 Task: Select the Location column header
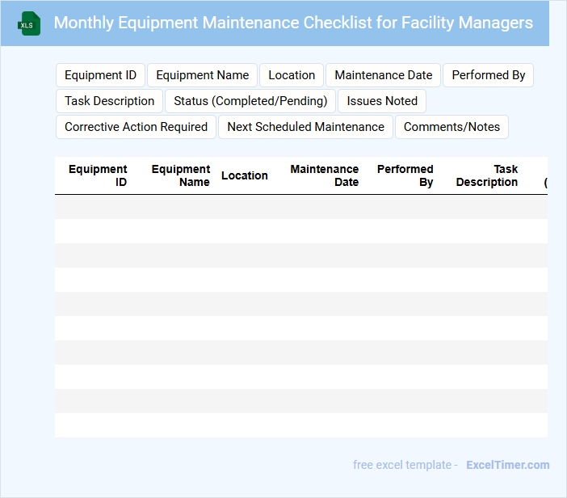tap(244, 175)
